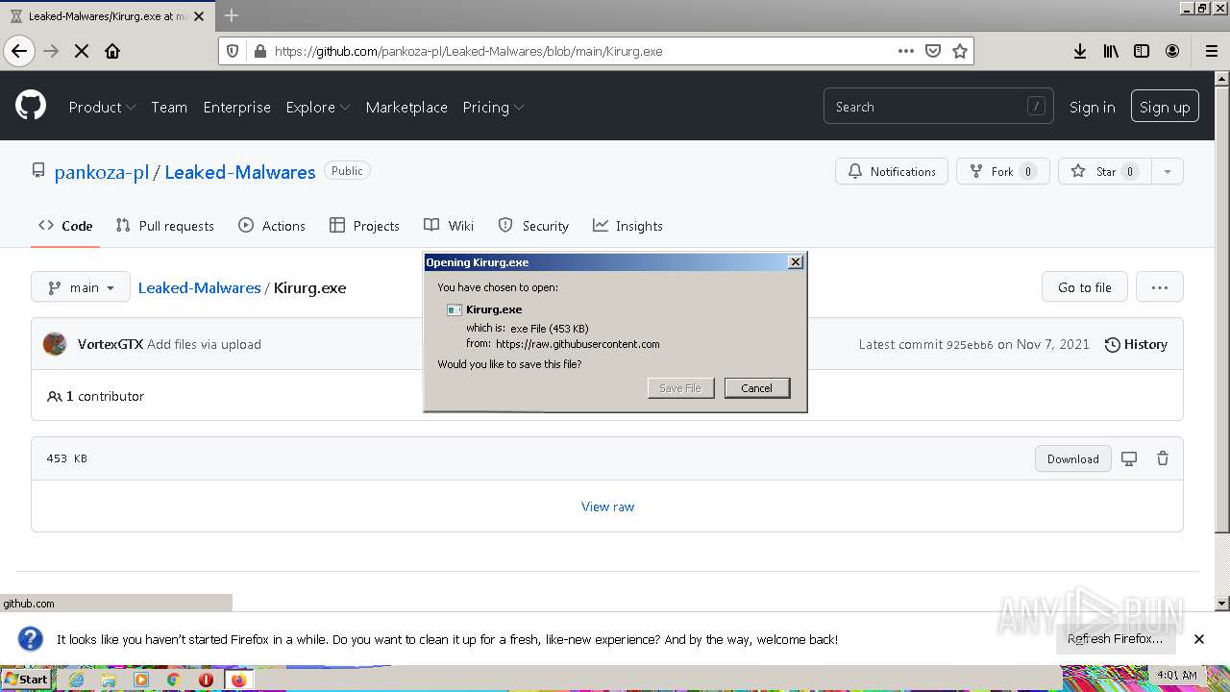Open the VortexGTX author link
Viewport: 1230px width, 692px height.
111,344
